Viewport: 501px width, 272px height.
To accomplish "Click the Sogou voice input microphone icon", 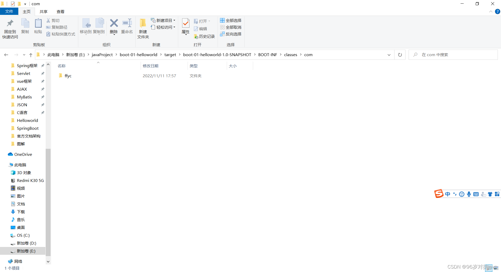I will click(469, 194).
